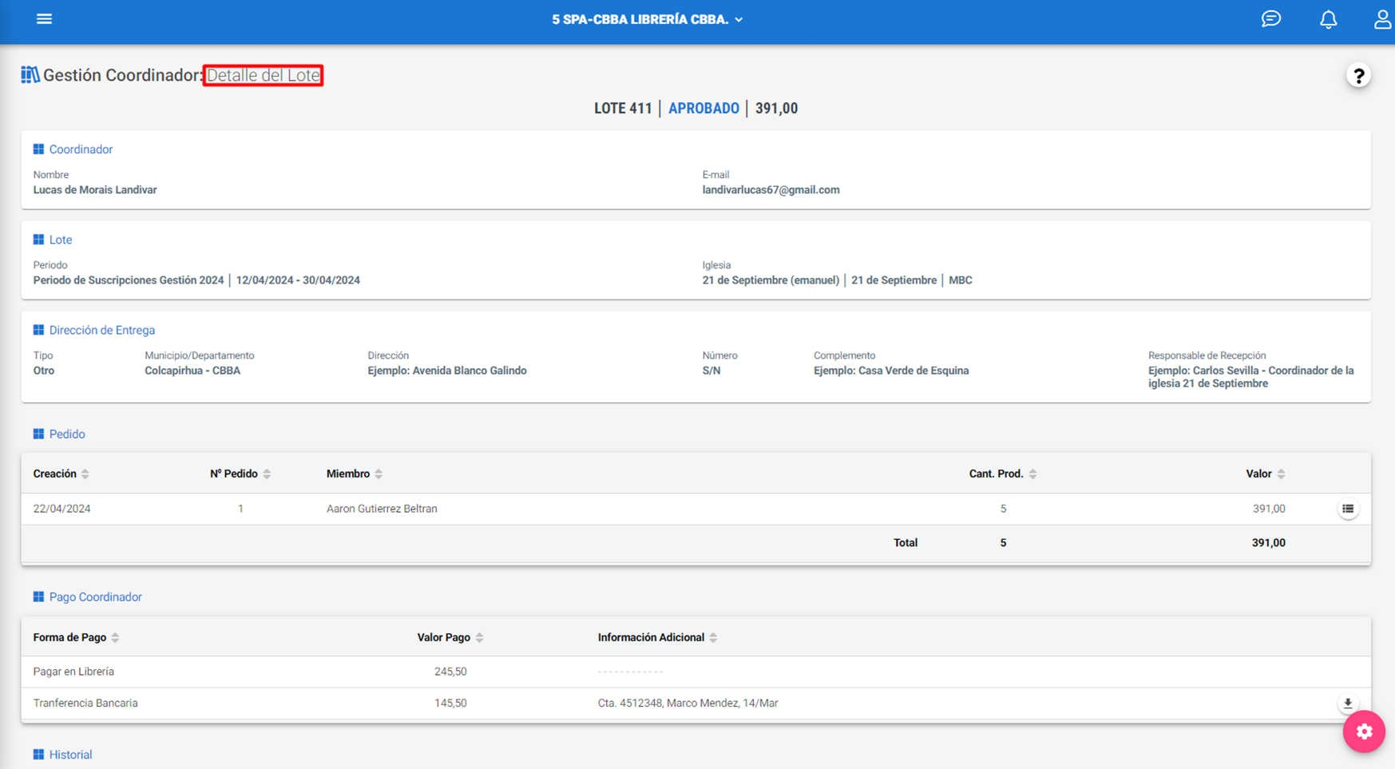Open the user profile icon

pos(1382,19)
